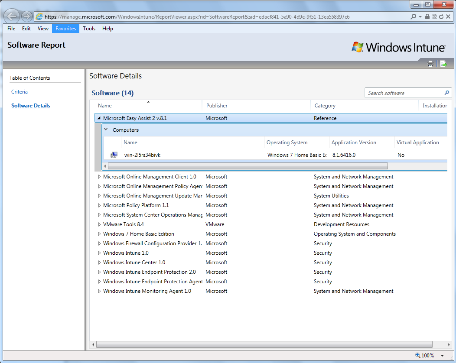This screenshot has height=363, width=456.
Task: Click the Print report icon
Action: 430,64
